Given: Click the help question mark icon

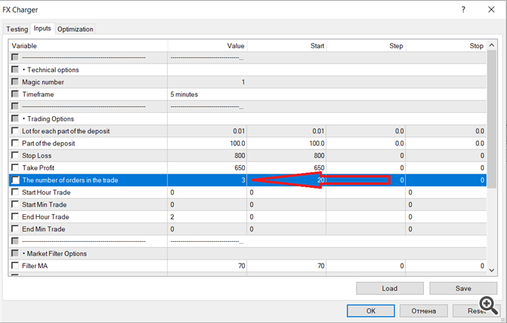Looking at the screenshot, I should tap(463, 9).
